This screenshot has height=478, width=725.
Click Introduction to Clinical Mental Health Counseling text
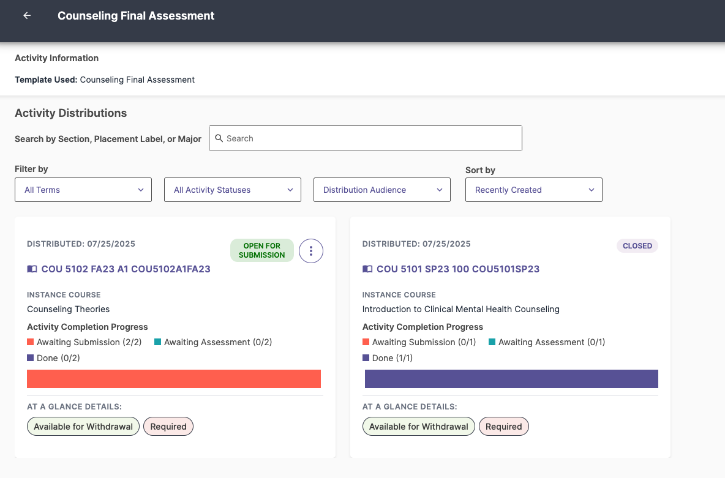coord(460,309)
